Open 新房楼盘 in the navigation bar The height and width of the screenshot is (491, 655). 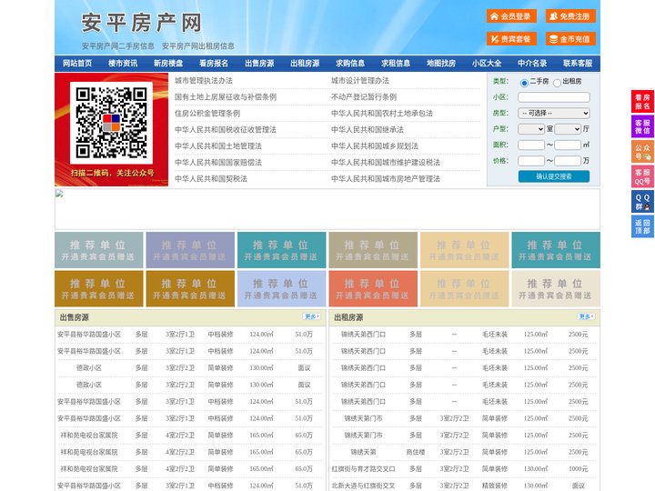168,64
